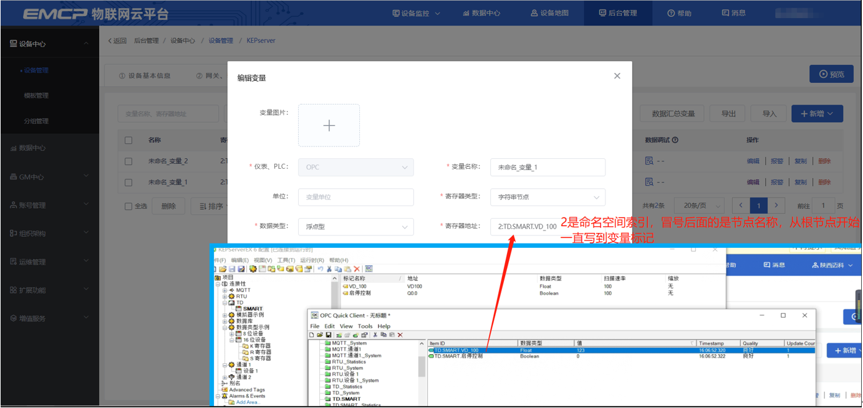Tick the checkbox for 未命名_变量_1
This screenshot has width=863, height=408.
click(128, 183)
